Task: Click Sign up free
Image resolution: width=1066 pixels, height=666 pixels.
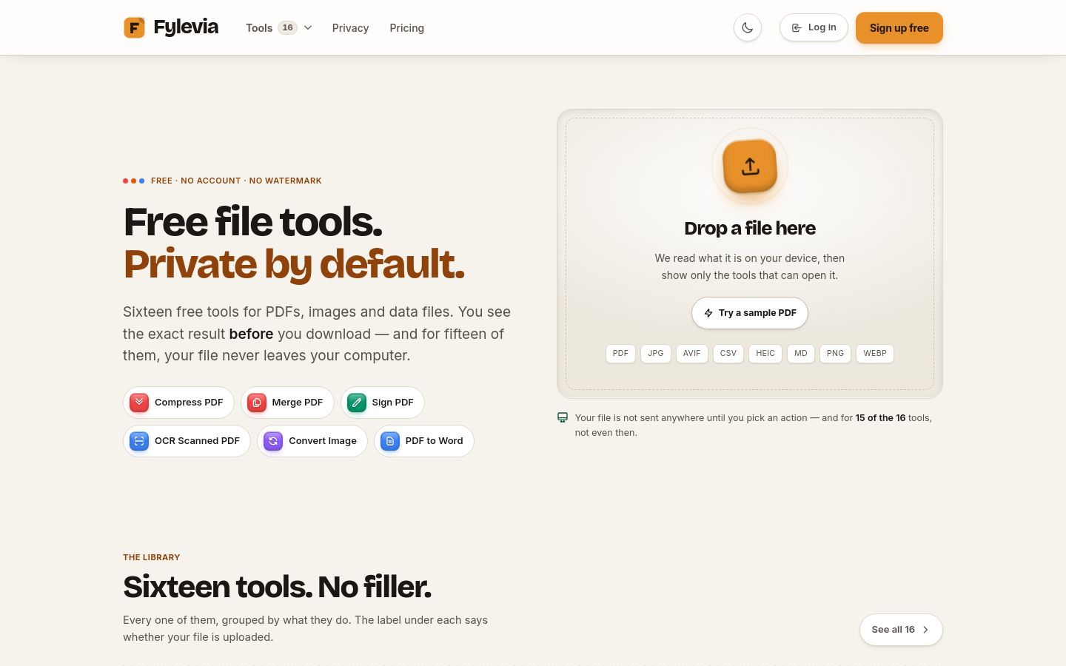Action: [899, 28]
